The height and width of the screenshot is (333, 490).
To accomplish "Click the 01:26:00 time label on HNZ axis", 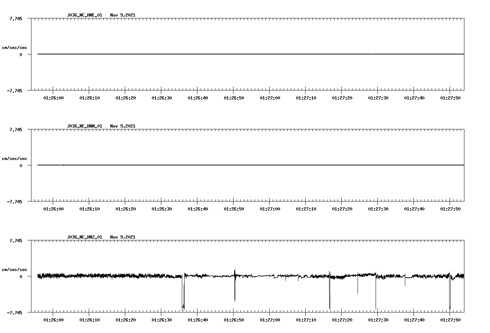I will [x=53, y=320].
